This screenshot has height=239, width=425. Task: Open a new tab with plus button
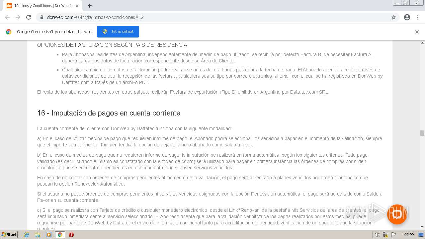tap(90, 6)
